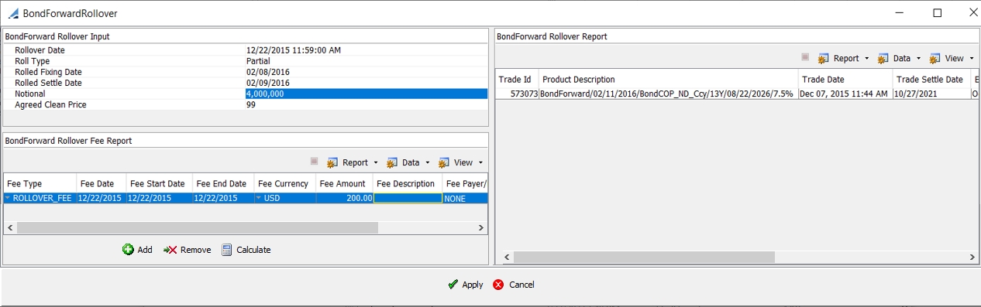The height and width of the screenshot is (307, 981).
Task: Click the Fee Start Date column header
Action: pos(159,184)
